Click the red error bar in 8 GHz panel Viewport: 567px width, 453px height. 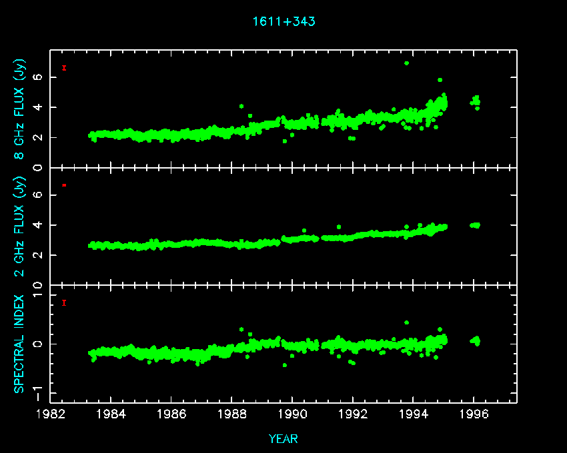pos(64,67)
